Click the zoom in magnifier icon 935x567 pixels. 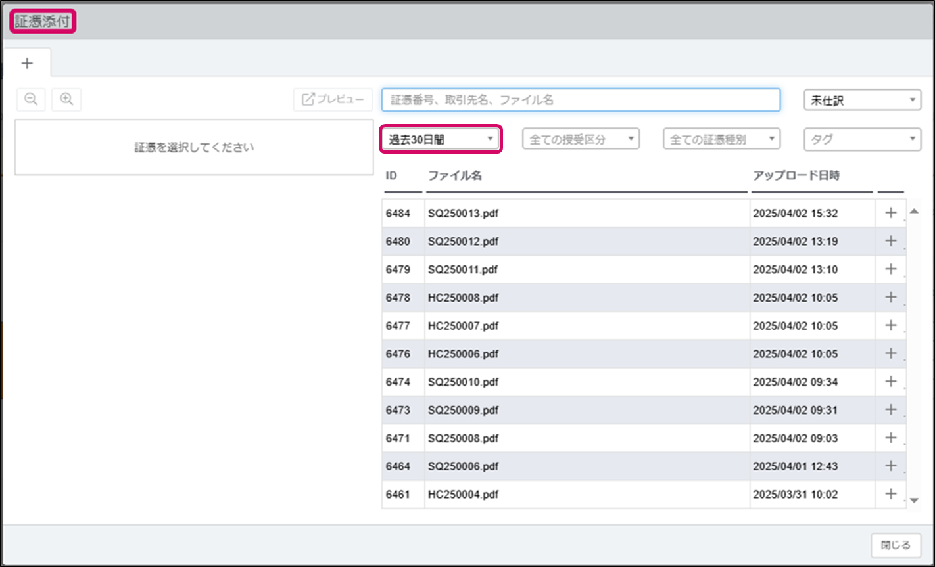pos(66,99)
